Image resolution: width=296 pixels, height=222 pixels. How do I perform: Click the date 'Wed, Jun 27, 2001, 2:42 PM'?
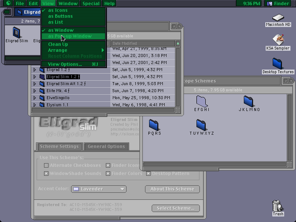(x=139, y=63)
